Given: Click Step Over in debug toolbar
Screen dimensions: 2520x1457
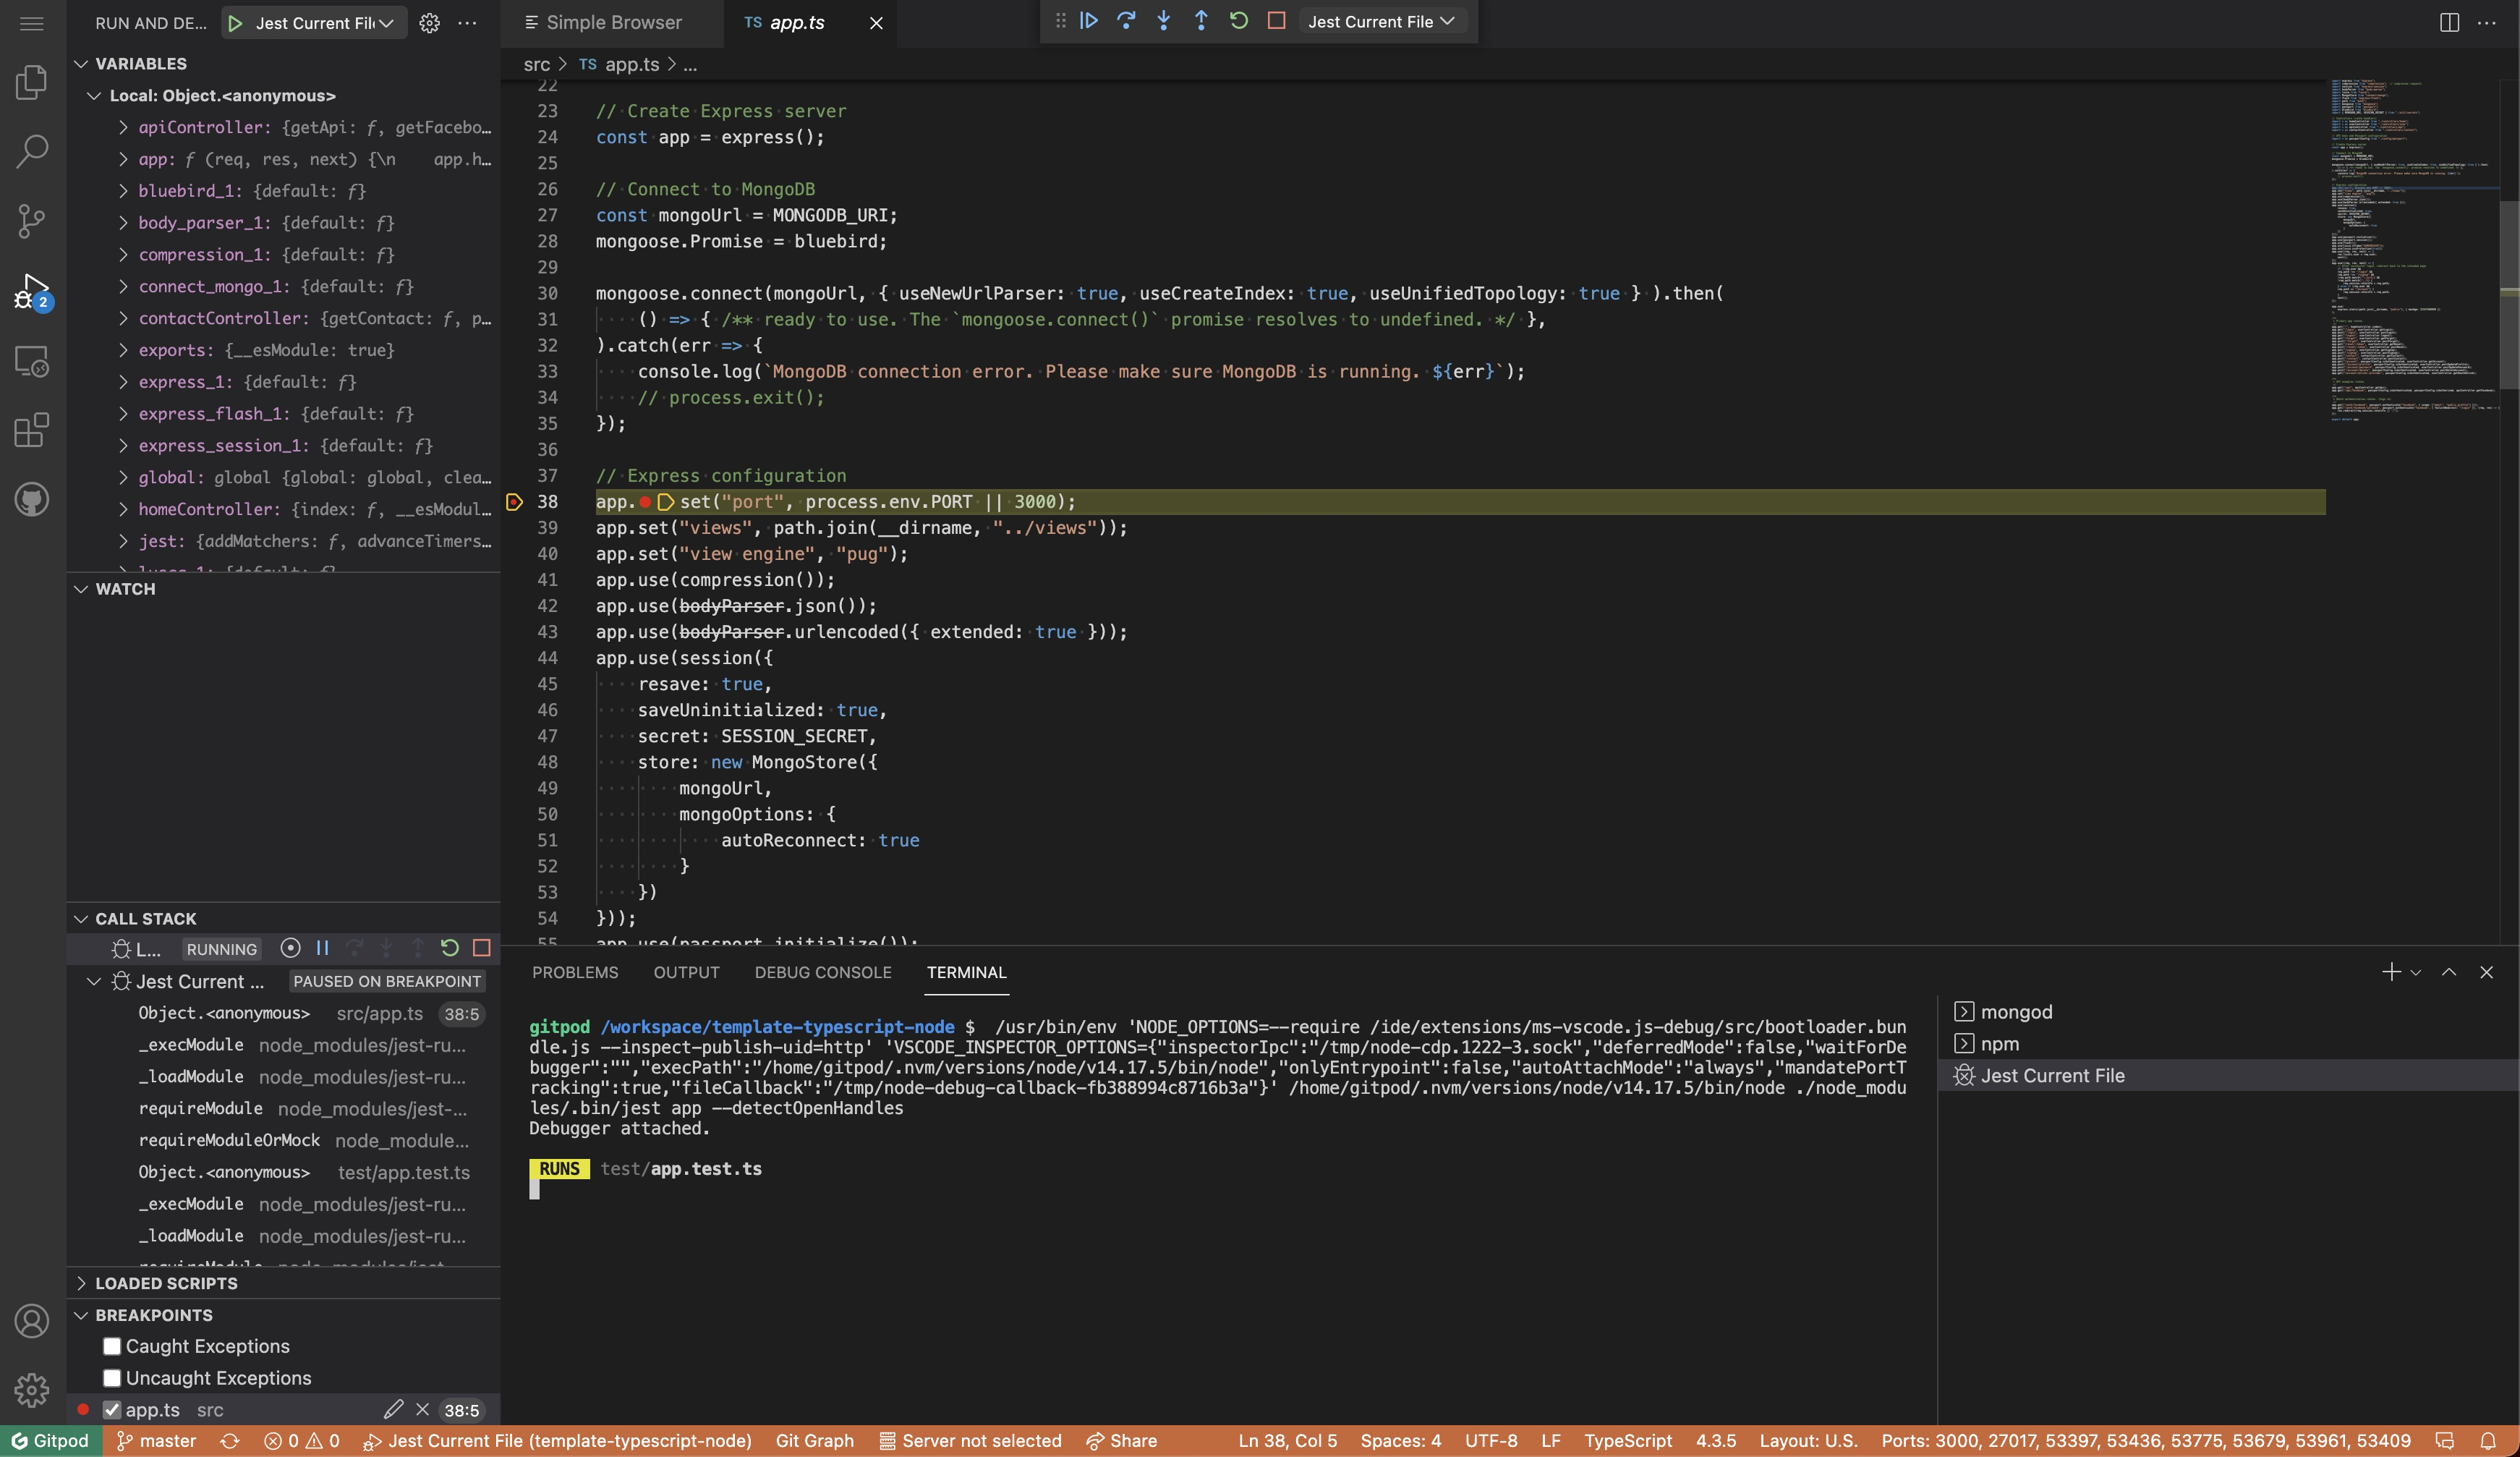Looking at the screenshot, I should tap(1126, 21).
